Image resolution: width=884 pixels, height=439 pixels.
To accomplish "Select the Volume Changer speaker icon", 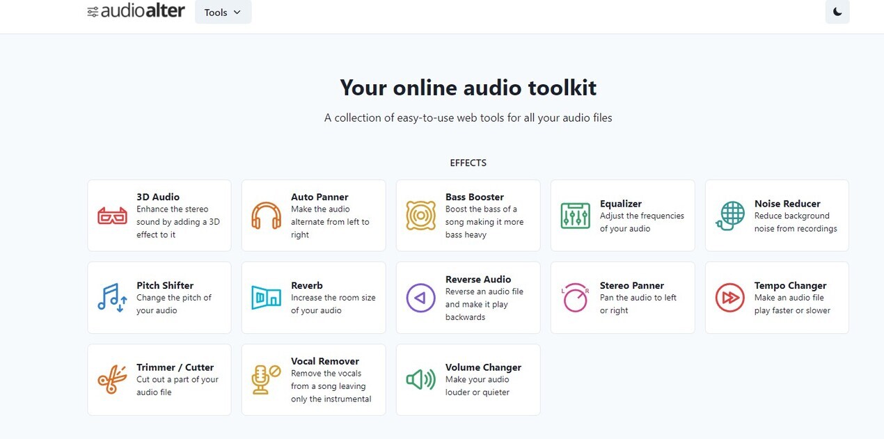I will point(420,380).
